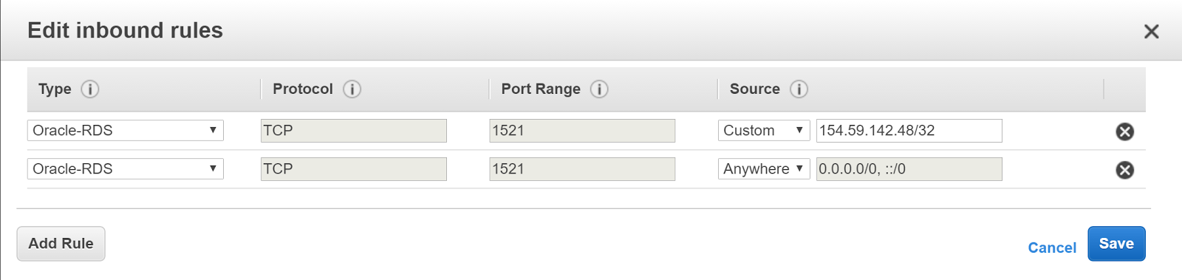Cancel editing inbound rules
The width and height of the screenshot is (1182, 280).
[x=1052, y=247]
